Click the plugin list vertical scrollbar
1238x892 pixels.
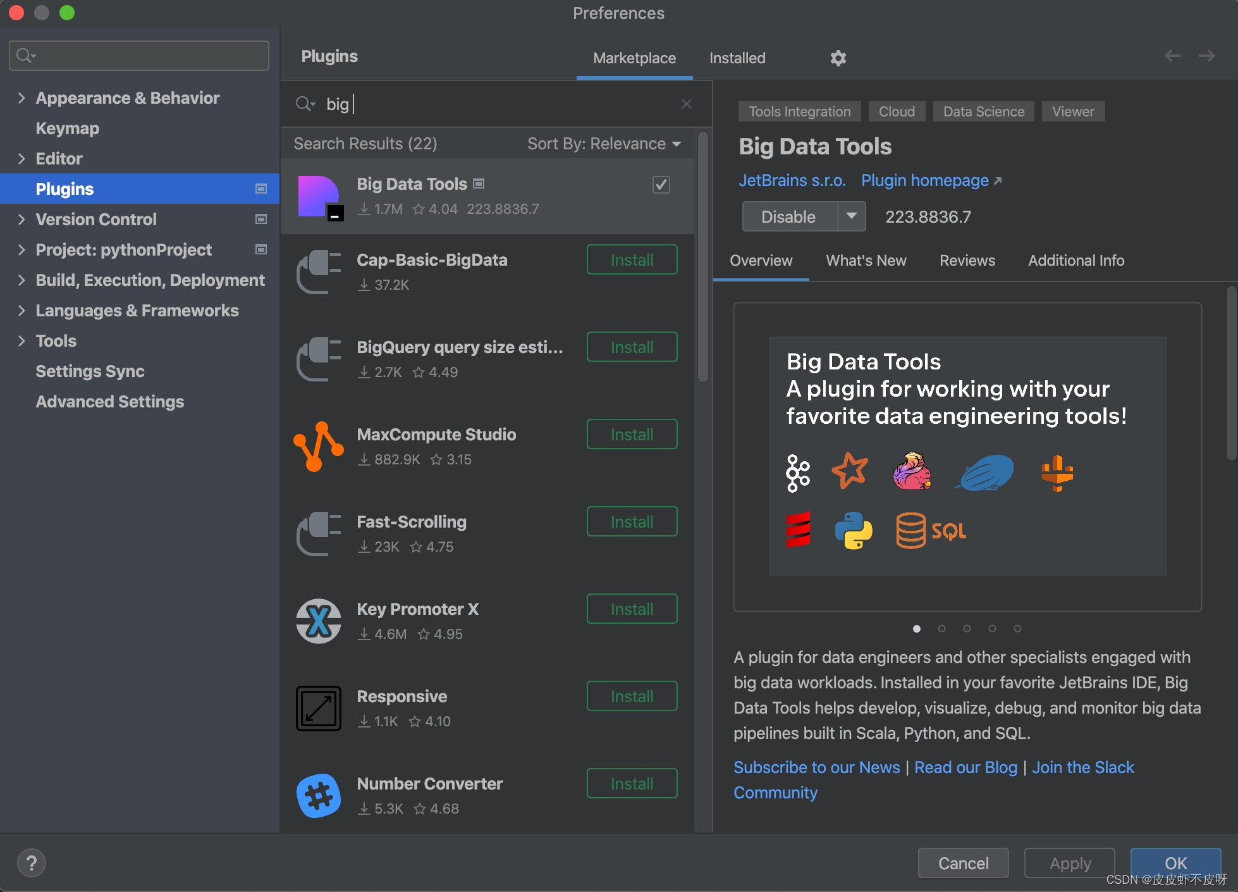pyautogui.click(x=702, y=256)
